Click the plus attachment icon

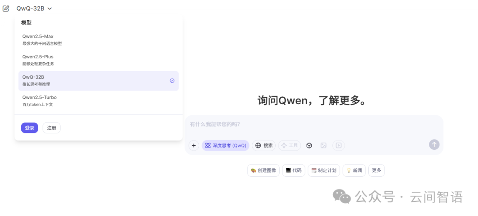(194, 145)
